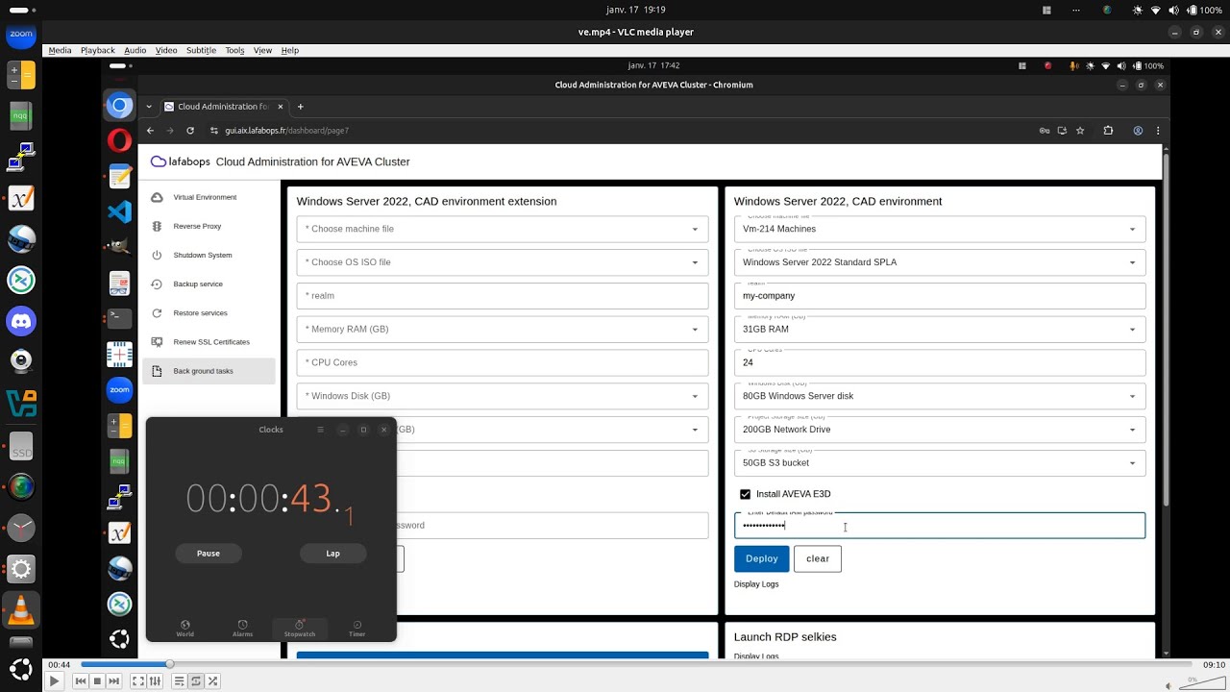Viewport: 1230px width, 692px height.
Task: Click the VLC seek progress bar
Action: tap(636, 664)
